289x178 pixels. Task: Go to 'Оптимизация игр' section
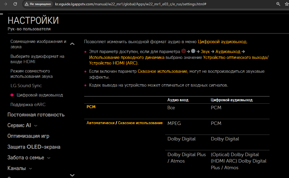point(28,136)
